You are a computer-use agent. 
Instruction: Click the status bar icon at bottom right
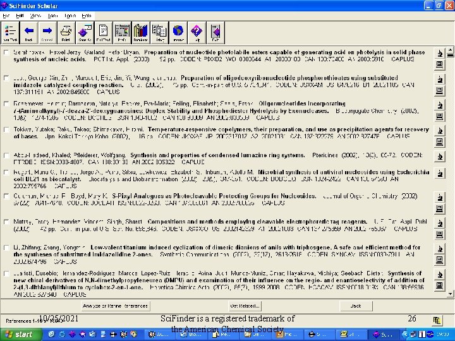(x=437, y=320)
